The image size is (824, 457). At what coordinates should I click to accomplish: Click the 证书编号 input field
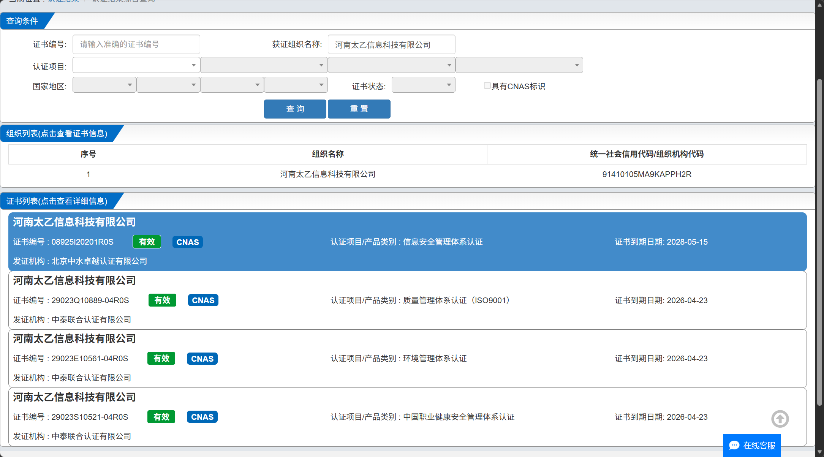[x=136, y=44]
